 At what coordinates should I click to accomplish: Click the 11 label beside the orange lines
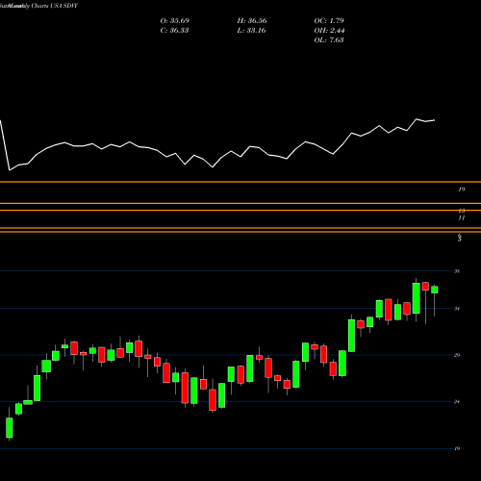click(462, 218)
